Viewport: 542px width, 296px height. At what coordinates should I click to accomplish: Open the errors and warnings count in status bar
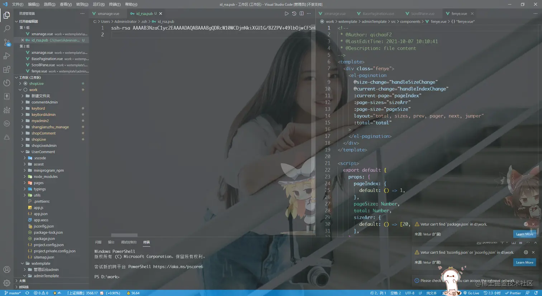click(41, 293)
